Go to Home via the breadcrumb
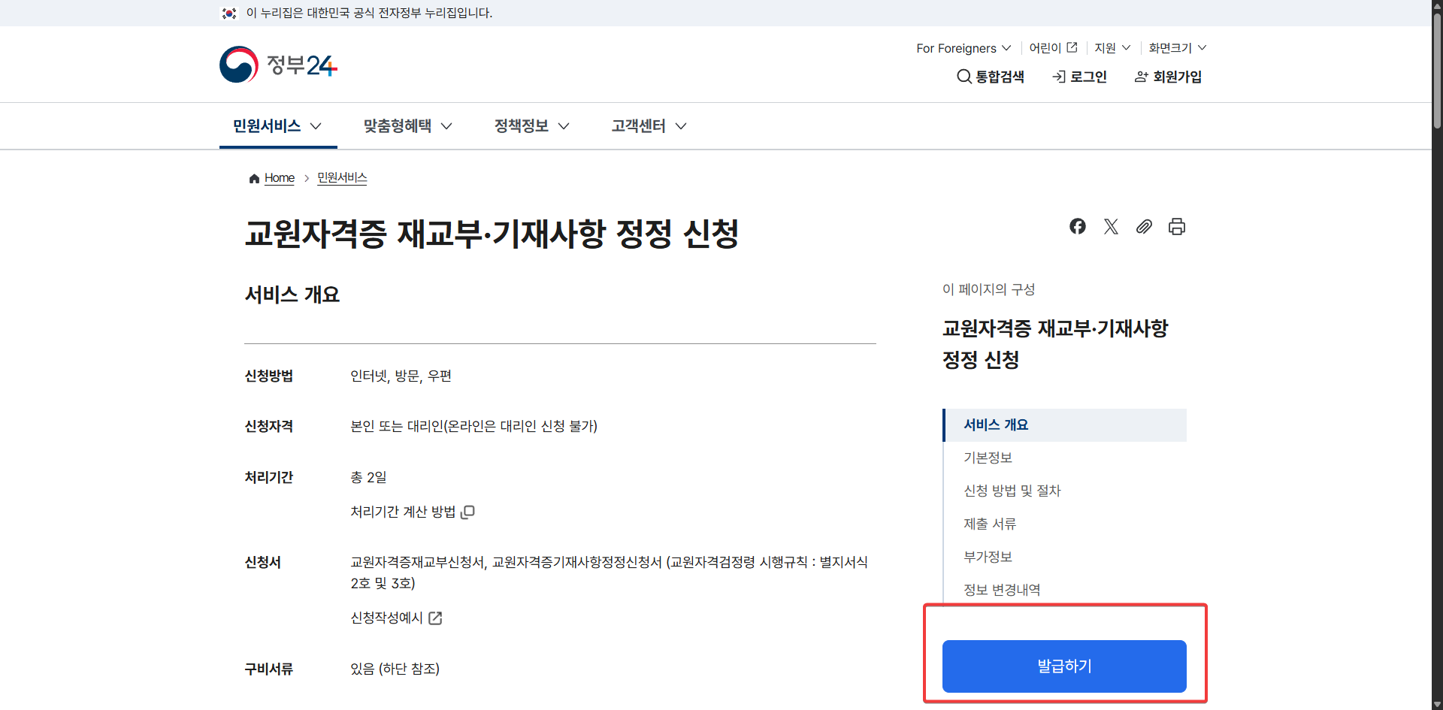 [279, 177]
